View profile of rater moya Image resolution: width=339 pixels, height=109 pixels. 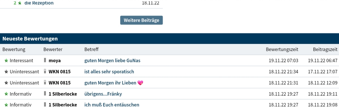(54, 61)
